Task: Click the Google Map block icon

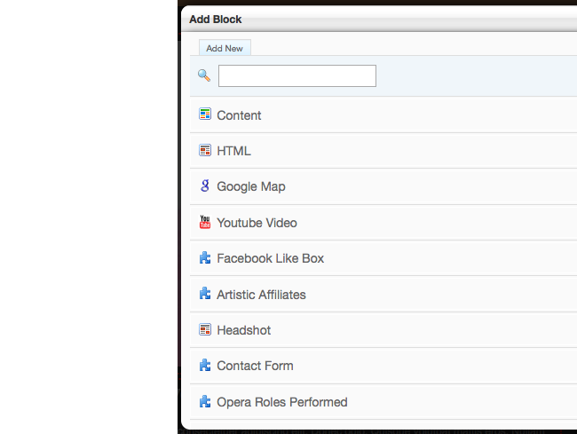Action: (x=205, y=185)
